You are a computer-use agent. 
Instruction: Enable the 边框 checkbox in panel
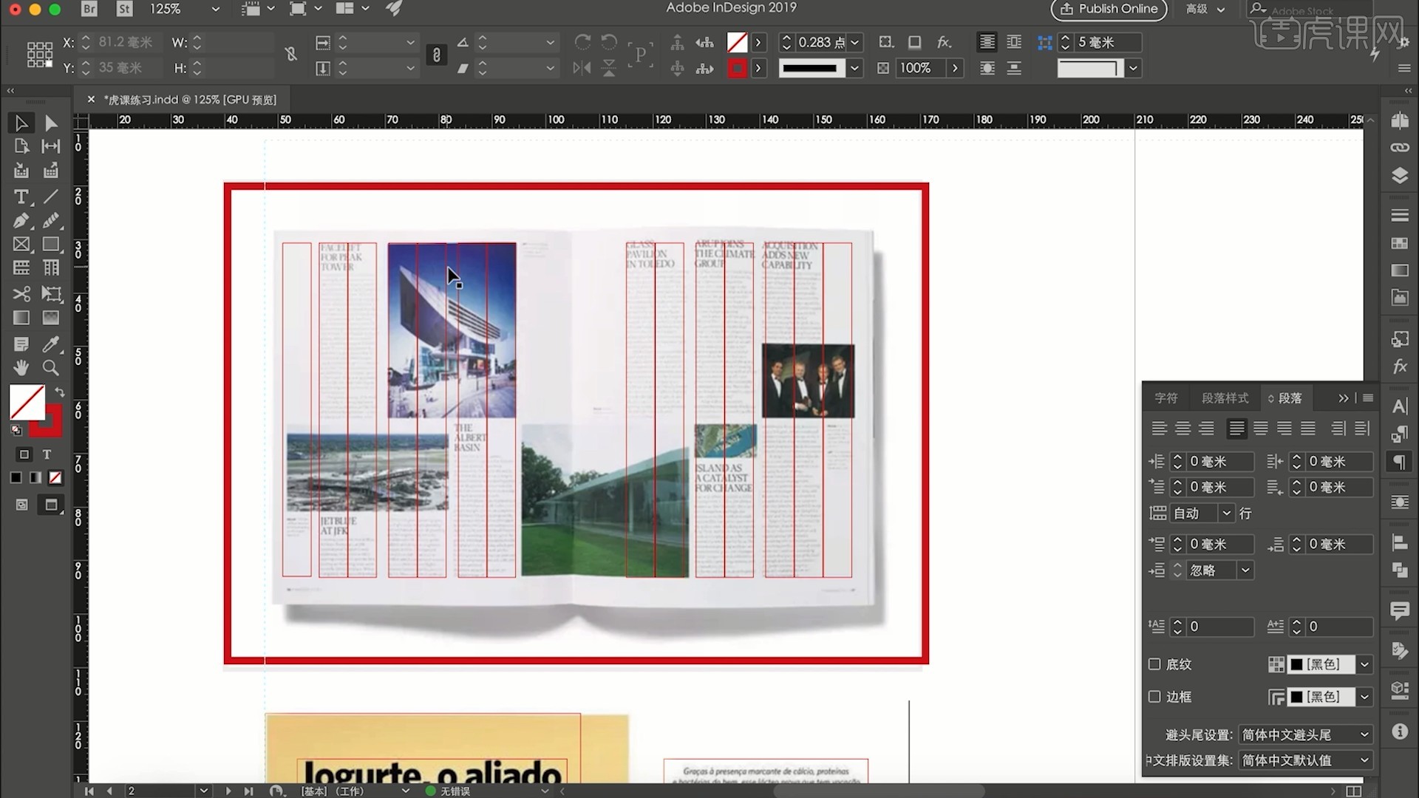1154,696
